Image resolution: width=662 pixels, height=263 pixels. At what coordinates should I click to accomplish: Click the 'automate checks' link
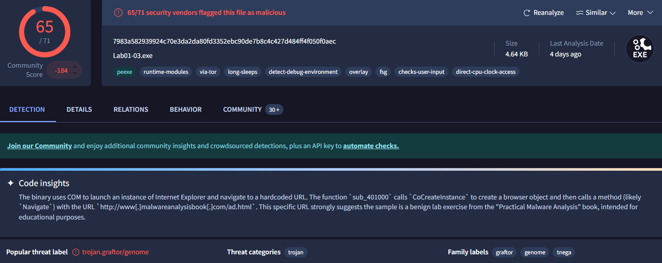click(x=371, y=146)
